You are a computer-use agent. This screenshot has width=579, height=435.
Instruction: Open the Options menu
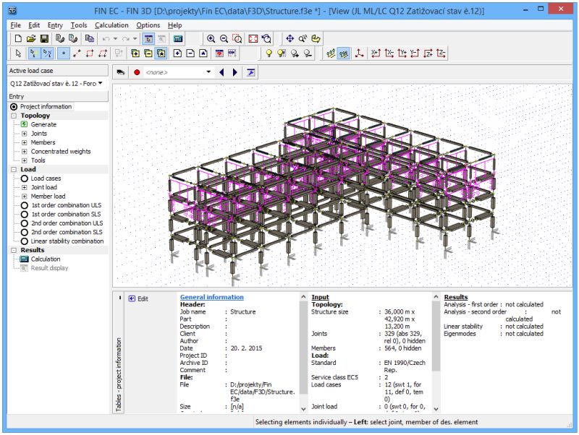[148, 24]
